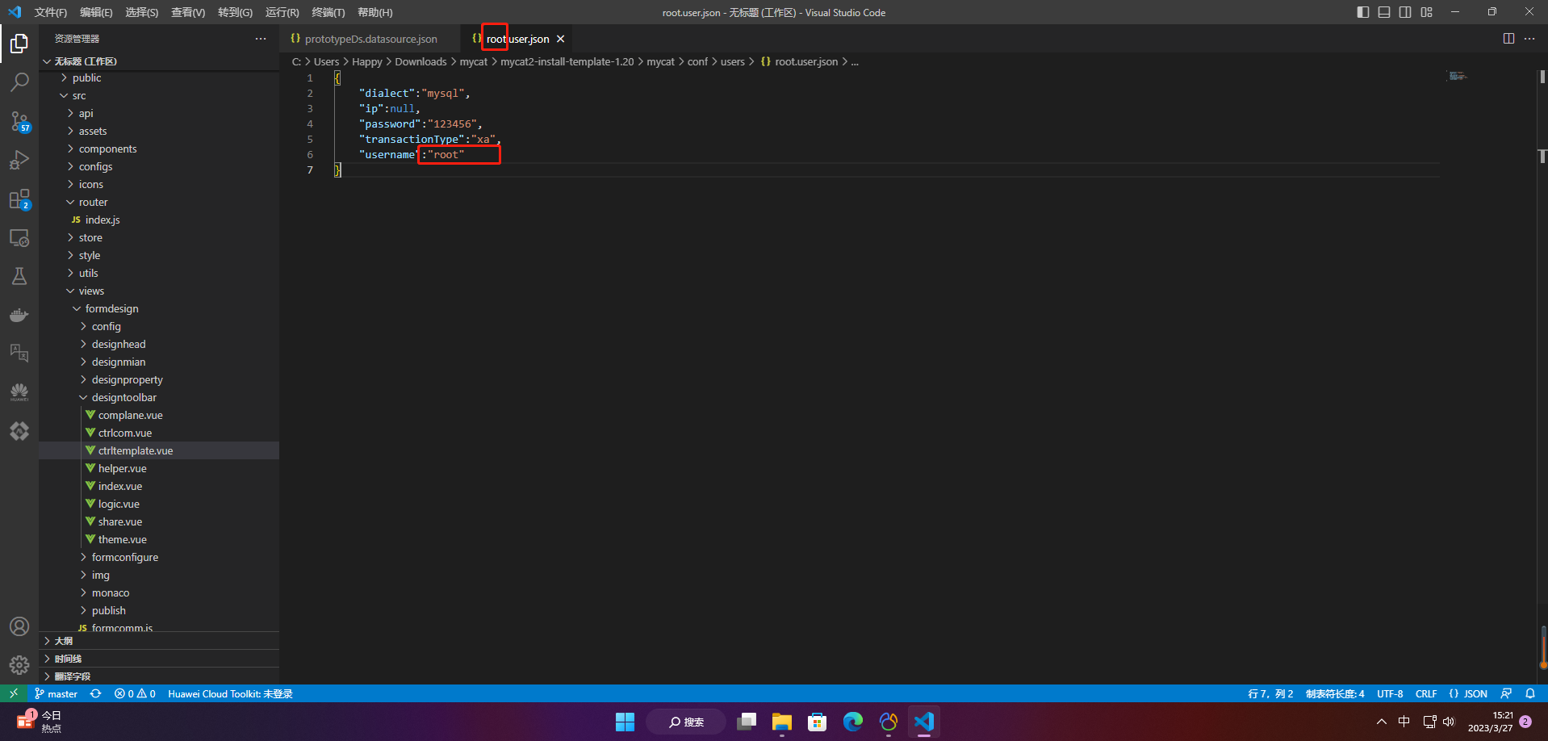Change the CRLF line ending setting
This screenshot has width=1548, height=741.
(x=1426, y=693)
